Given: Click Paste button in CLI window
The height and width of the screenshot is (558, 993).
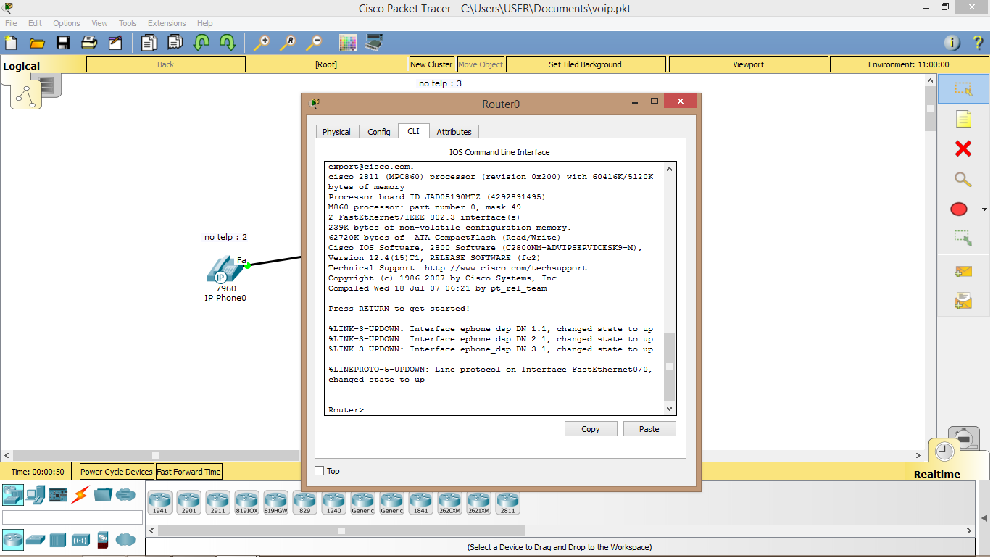Looking at the screenshot, I should click(x=649, y=429).
